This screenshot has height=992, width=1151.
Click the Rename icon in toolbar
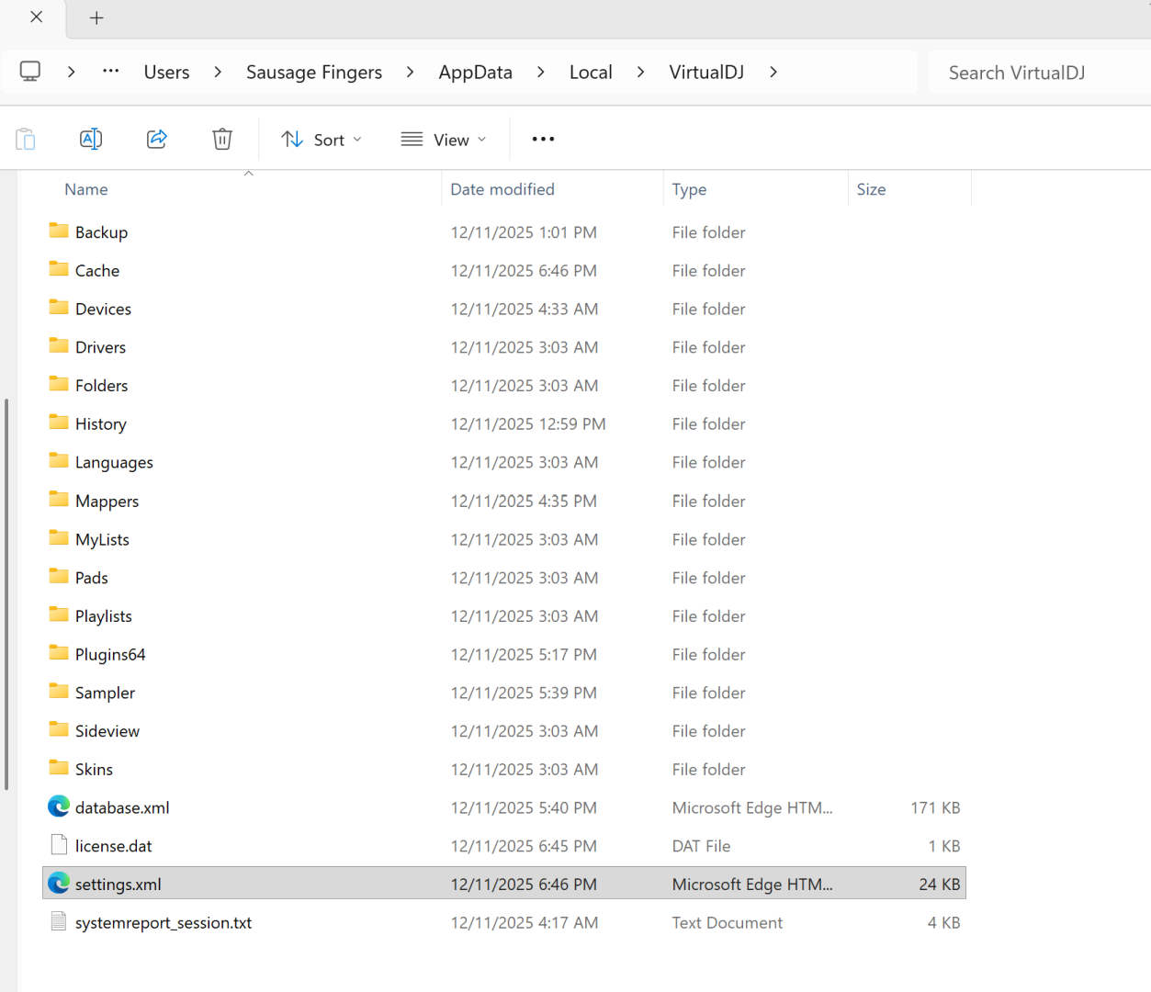pyautogui.click(x=91, y=139)
